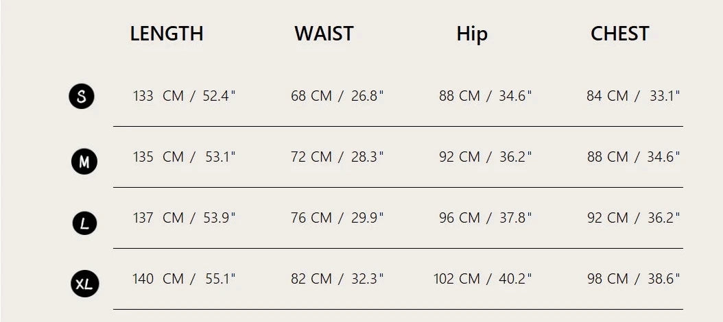Screen dimensions: 723x322
Task: Click the XL size badge icon
Action: tap(84, 284)
